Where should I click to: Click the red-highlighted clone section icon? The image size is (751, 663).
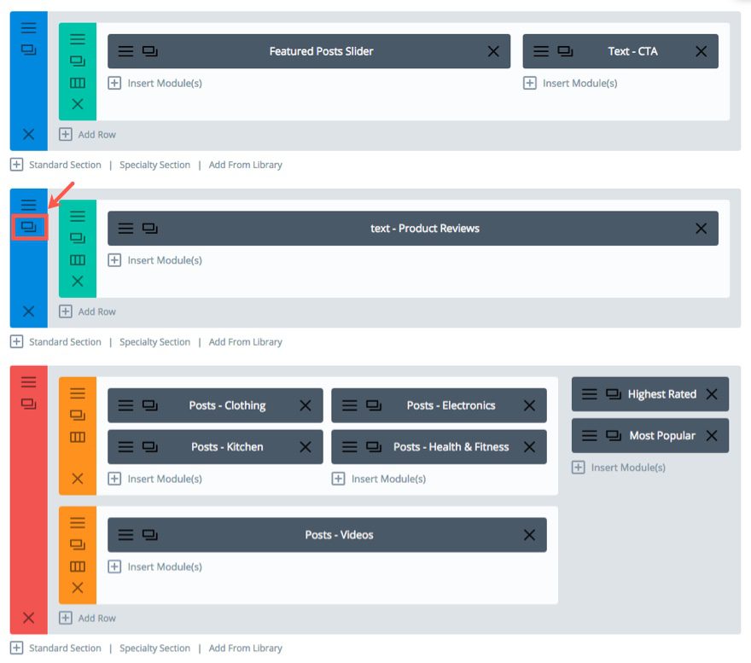coord(29,227)
